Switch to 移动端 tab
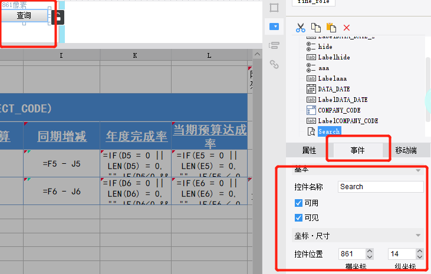This screenshot has width=431, height=274. pos(406,150)
